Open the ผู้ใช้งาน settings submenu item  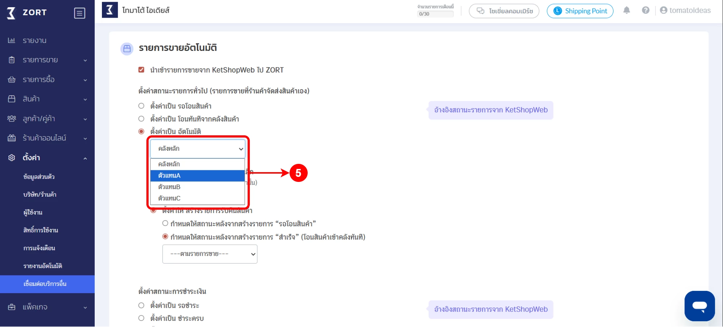33,213
